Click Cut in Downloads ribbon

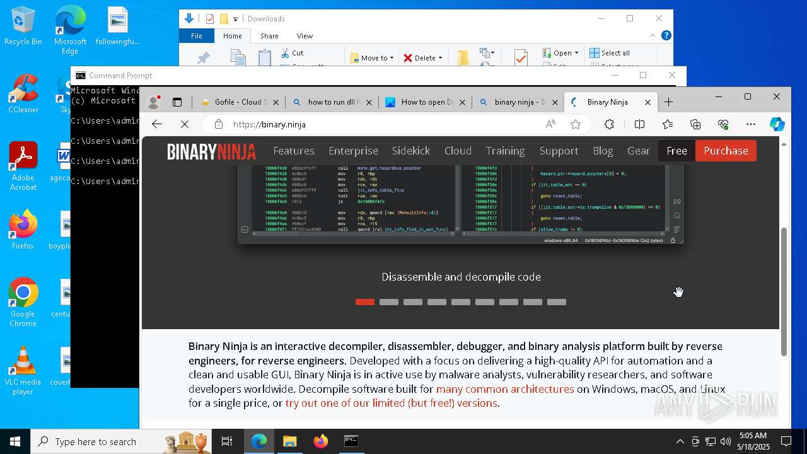pyautogui.click(x=292, y=53)
